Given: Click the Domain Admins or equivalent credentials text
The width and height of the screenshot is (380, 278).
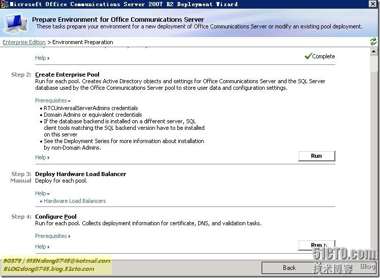Looking at the screenshot, I should tap(93, 115).
